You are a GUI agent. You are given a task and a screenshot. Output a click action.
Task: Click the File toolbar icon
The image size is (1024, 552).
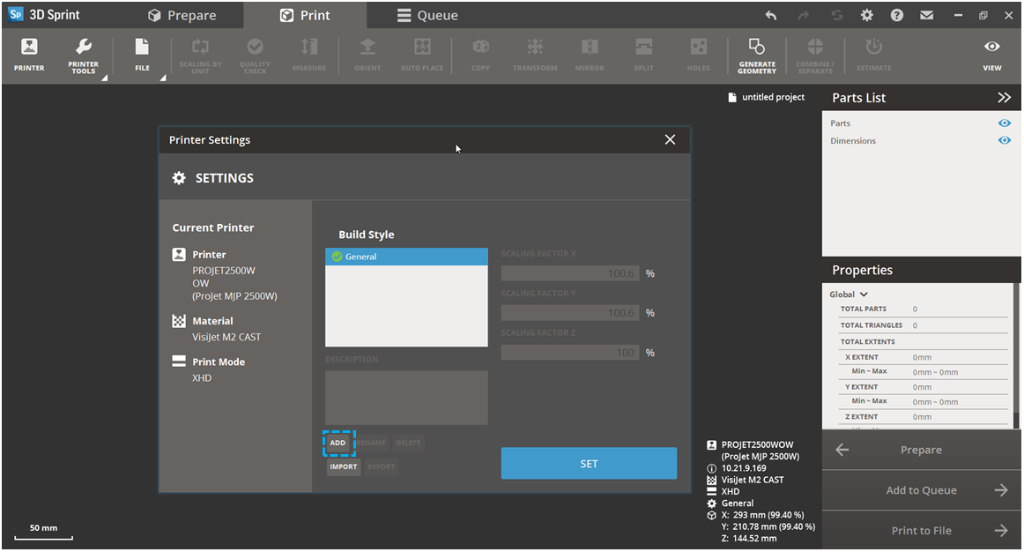click(142, 55)
